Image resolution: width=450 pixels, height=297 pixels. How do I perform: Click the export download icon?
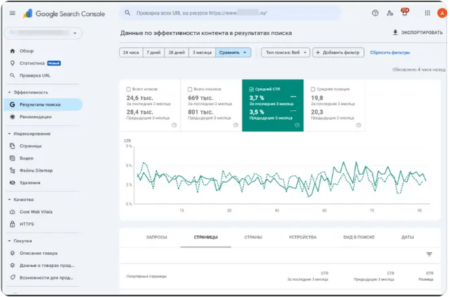pos(395,33)
